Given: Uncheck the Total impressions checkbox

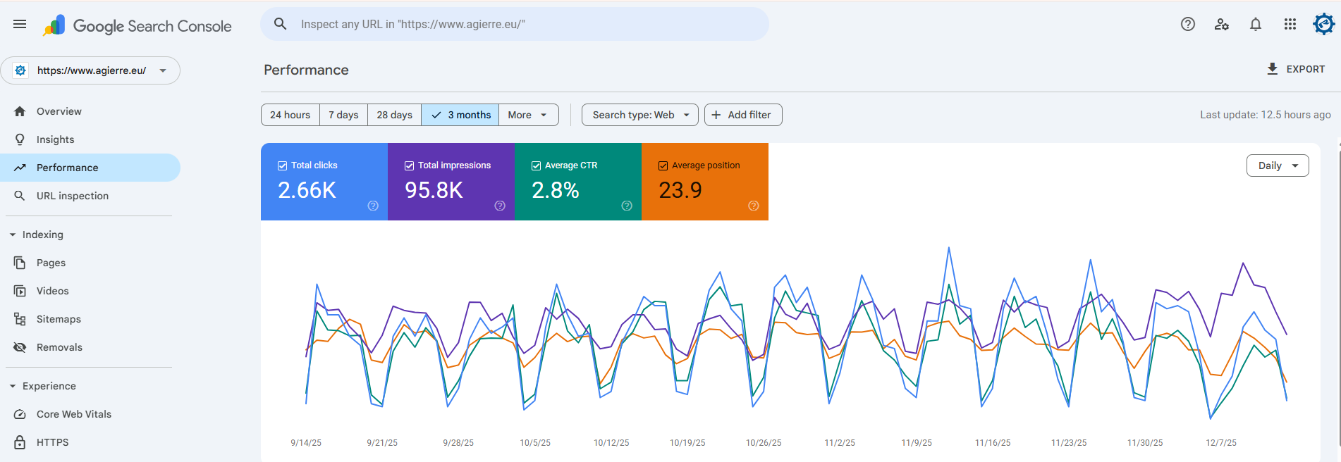Looking at the screenshot, I should tap(409, 166).
